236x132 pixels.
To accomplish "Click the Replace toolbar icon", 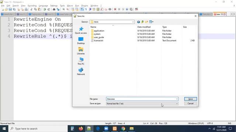I will pos(58,9).
